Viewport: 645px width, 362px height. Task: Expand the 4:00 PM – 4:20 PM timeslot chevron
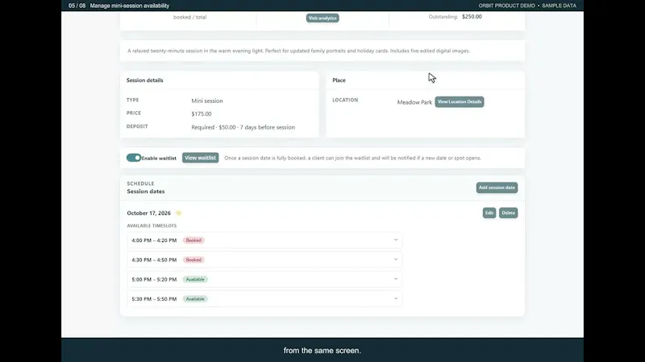click(x=396, y=240)
